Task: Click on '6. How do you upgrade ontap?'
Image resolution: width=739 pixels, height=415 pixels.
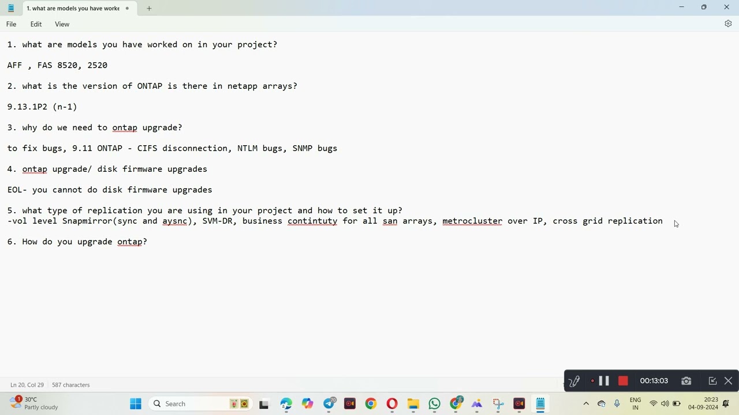Action: coord(77,242)
